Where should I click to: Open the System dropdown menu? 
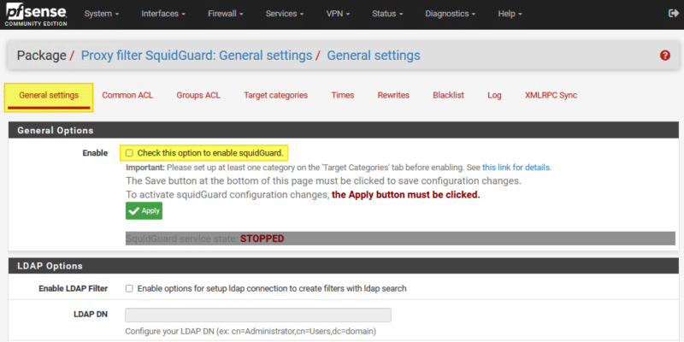102,14
